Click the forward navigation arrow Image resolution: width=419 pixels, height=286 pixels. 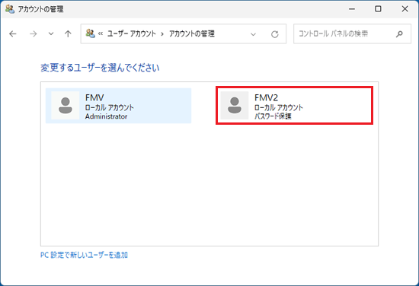point(33,34)
